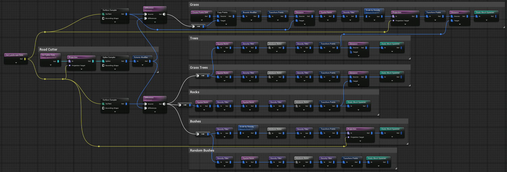
Task: Expand the Spline Sampler node chevron
Action: tap(115, 69)
